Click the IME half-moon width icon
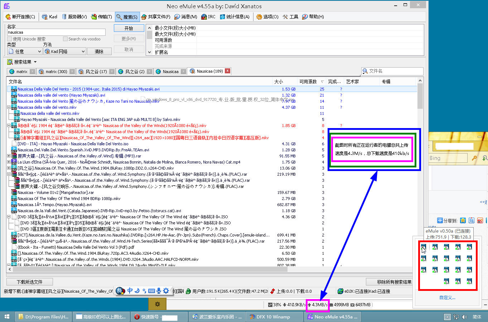 click(x=137, y=291)
